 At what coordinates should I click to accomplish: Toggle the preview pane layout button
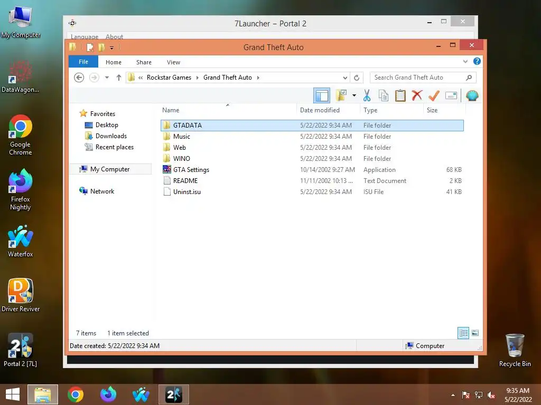tap(322, 95)
